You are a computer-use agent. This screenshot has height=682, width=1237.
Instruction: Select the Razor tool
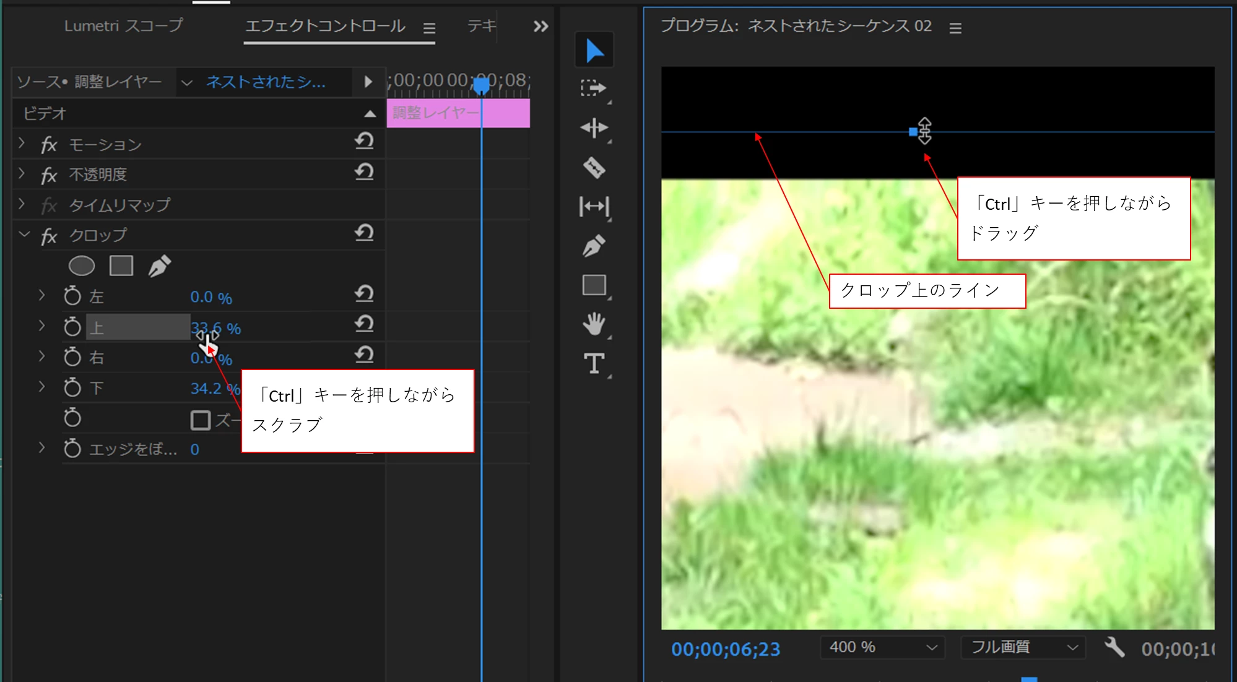click(x=594, y=168)
